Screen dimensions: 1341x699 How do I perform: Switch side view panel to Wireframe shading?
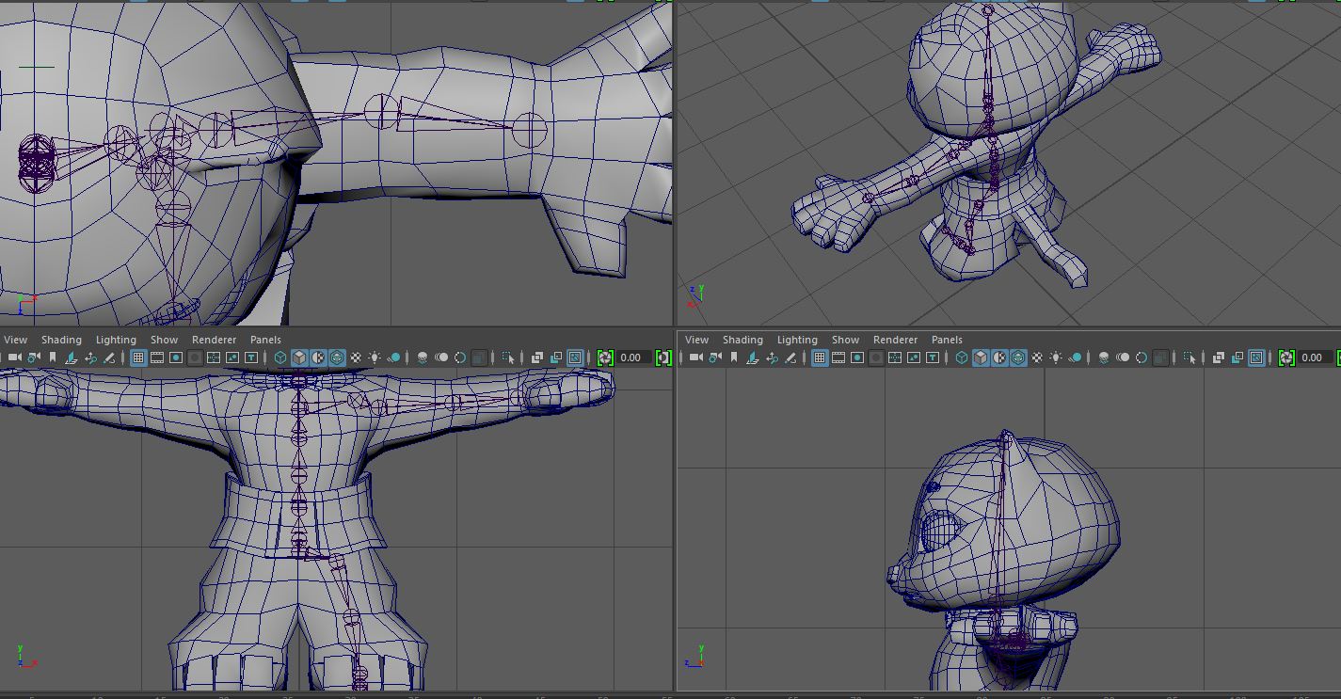[x=962, y=357]
